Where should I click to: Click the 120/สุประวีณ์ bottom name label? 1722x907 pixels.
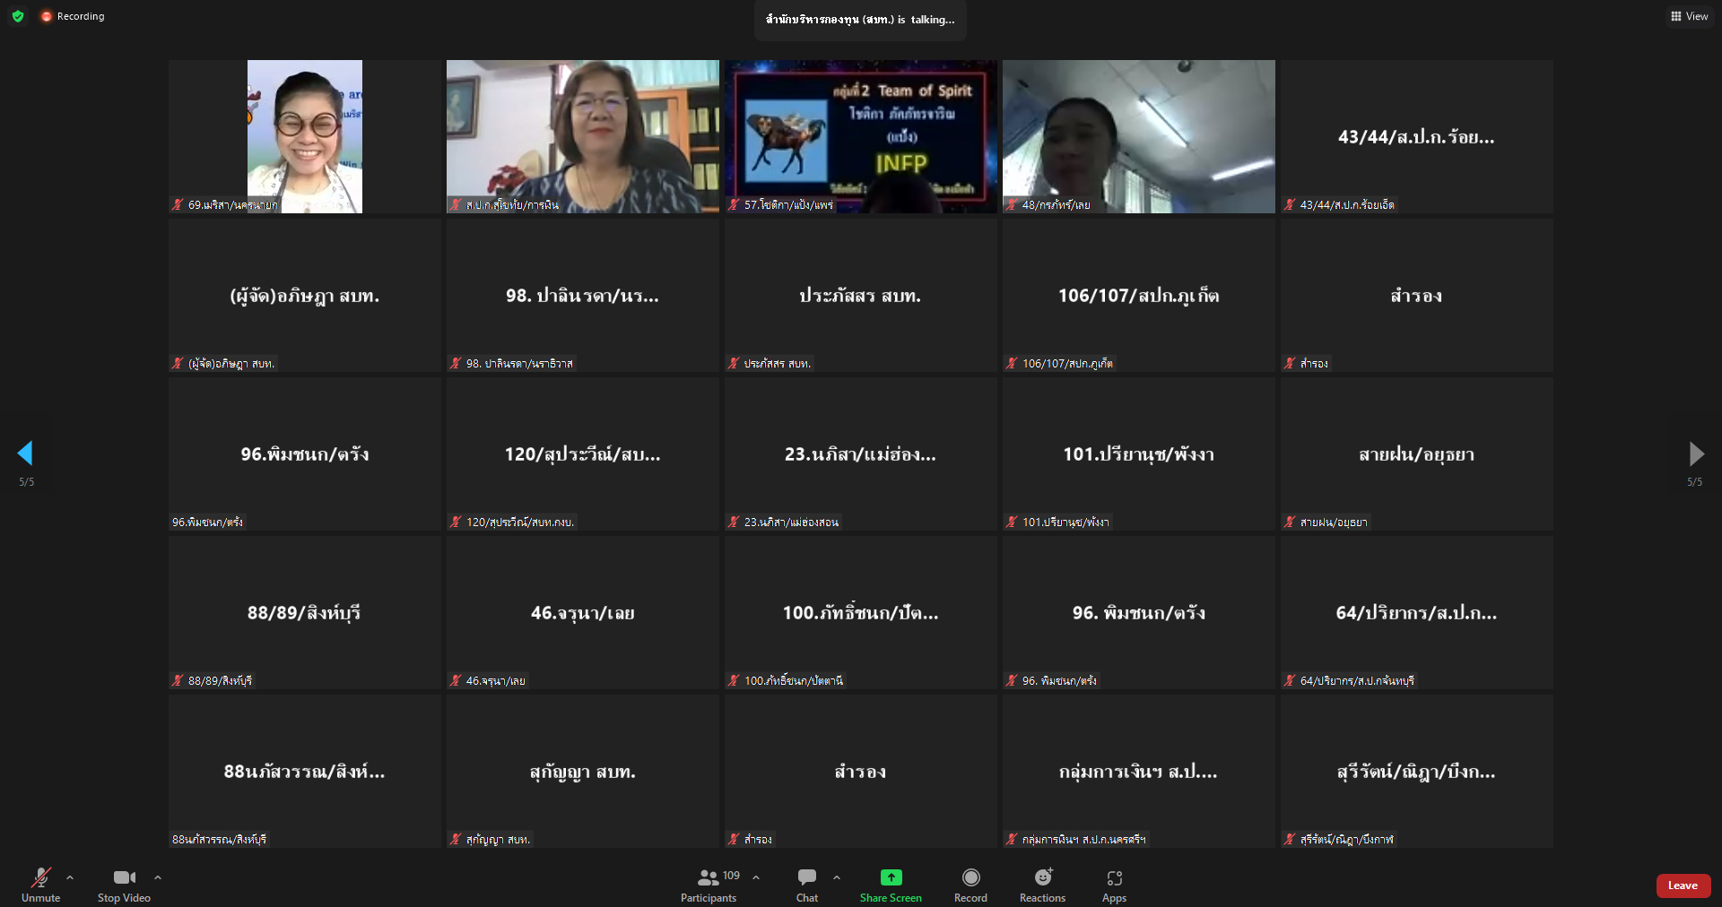point(520,523)
